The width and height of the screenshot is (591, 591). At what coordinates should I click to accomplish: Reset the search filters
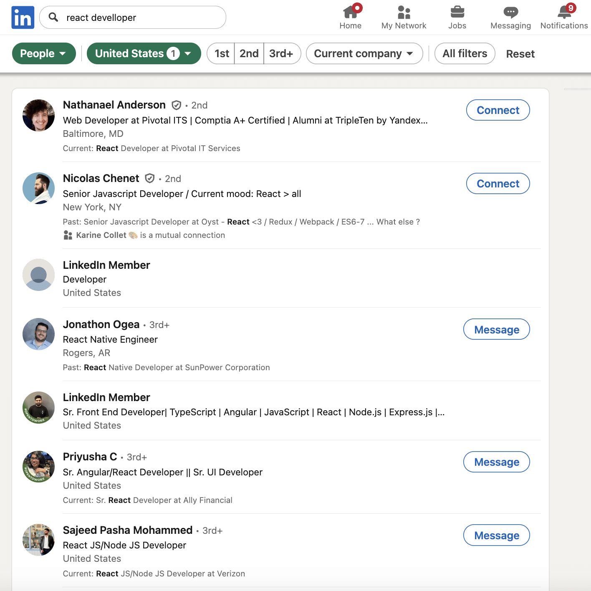pyautogui.click(x=520, y=54)
